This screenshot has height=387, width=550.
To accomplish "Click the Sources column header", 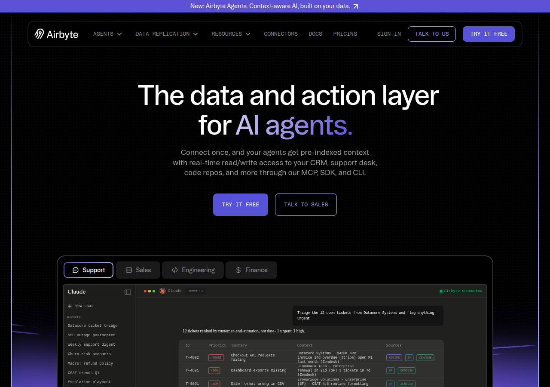I will pos(394,346).
